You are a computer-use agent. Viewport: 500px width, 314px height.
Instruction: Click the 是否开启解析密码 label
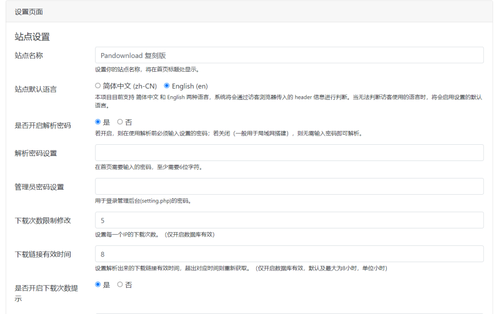[x=42, y=125]
